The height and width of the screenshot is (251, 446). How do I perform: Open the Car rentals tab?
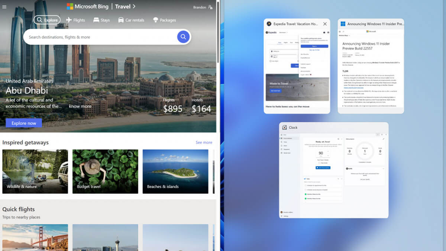(131, 20)
